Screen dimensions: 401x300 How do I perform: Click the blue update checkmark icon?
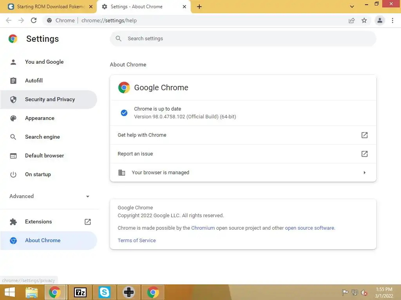(124, 113)
